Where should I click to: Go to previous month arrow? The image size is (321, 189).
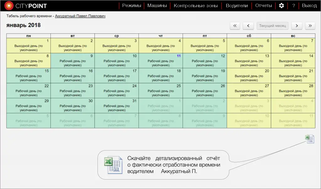(x=248, y=26)
